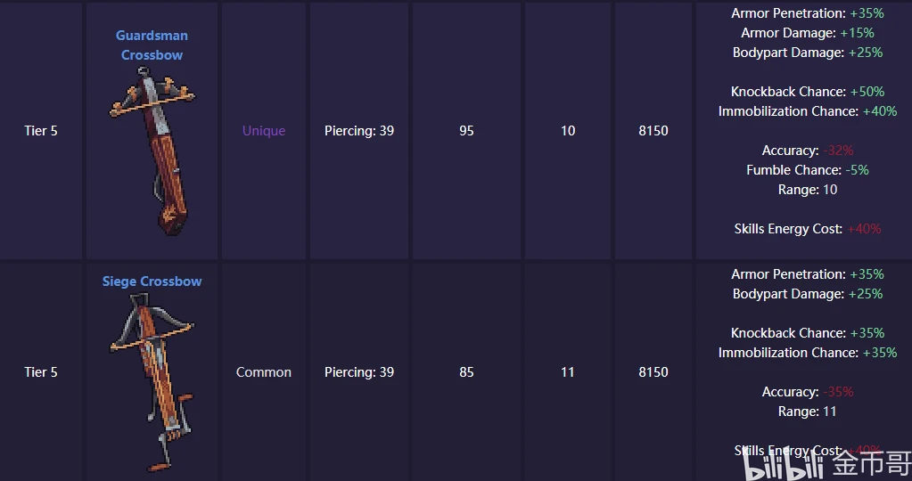The image size is (912, 481).
Task: Click the Siege Crossbow weapon image
Action: tap(152, 381)
